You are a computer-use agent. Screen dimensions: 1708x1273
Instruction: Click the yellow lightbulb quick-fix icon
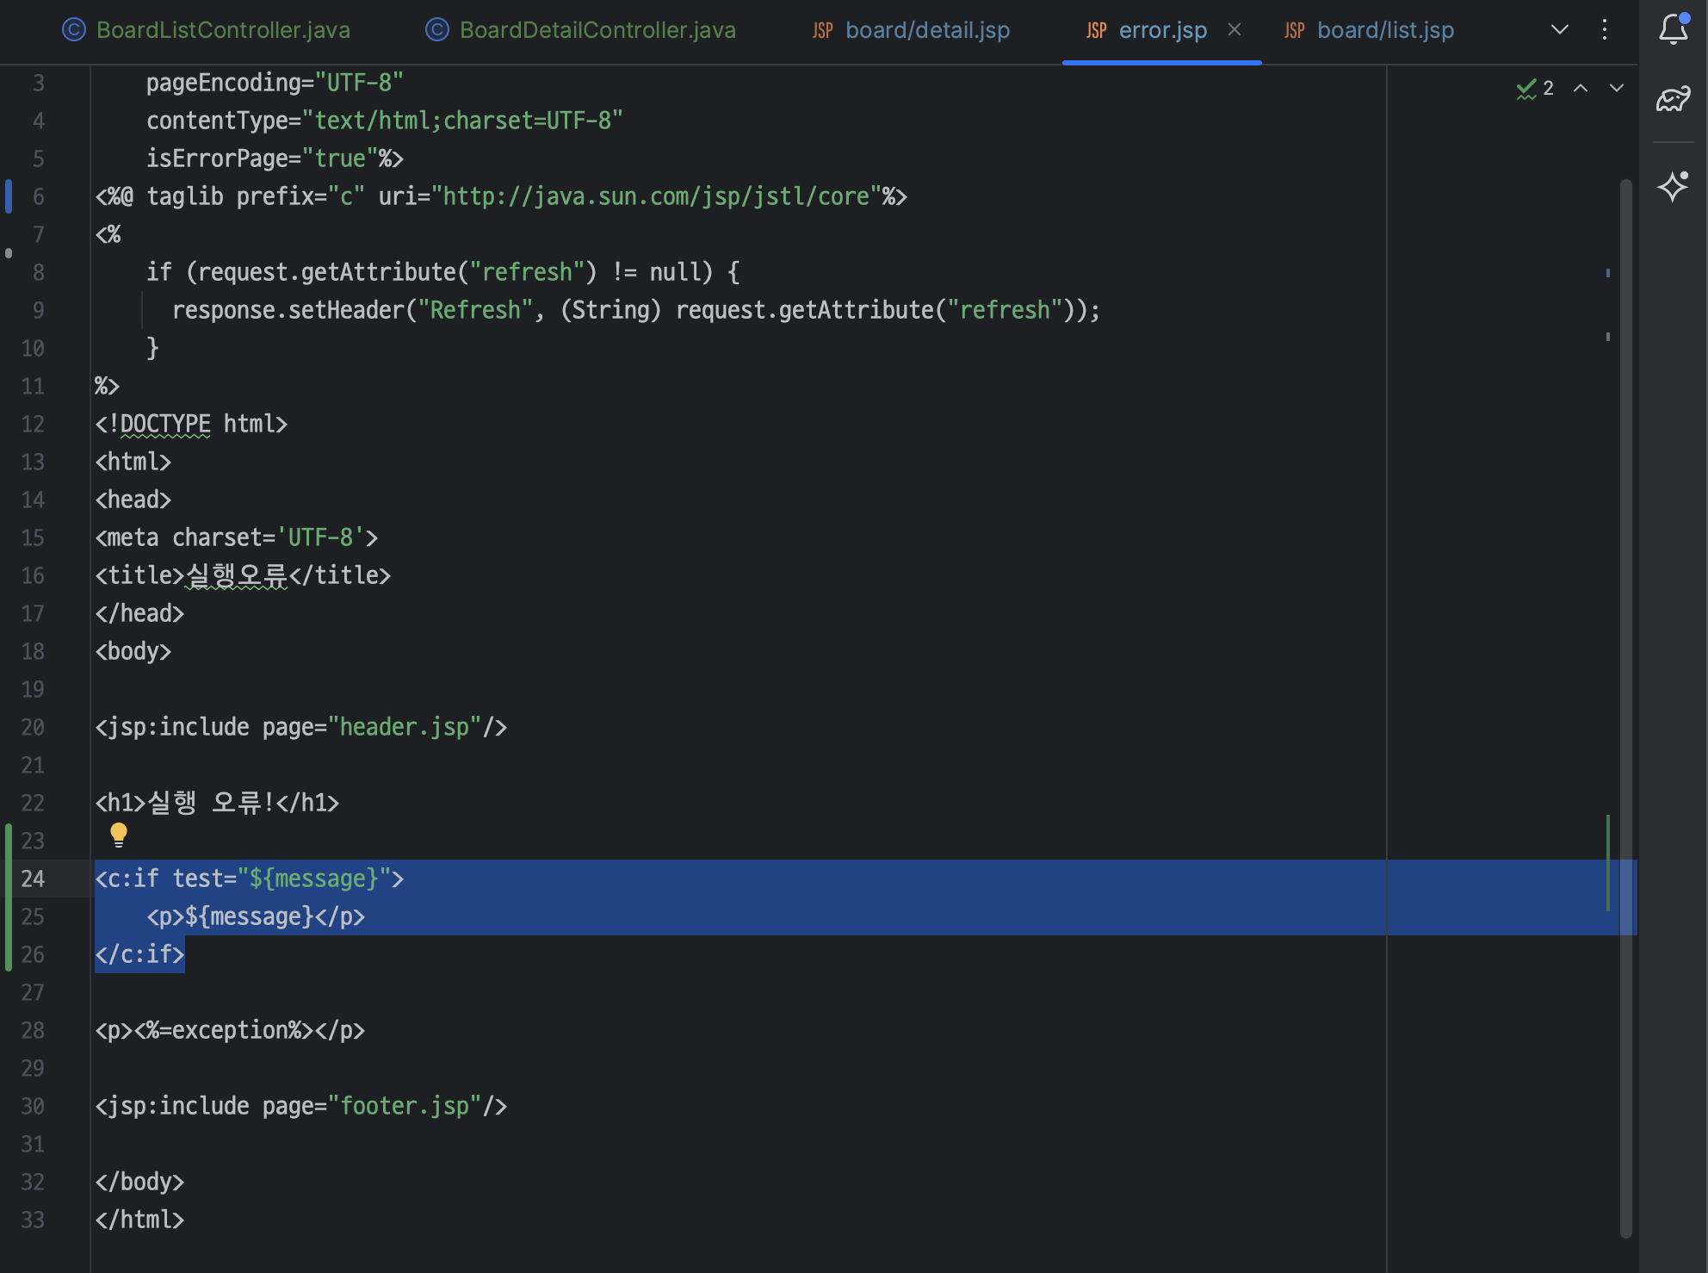[119, 834]
